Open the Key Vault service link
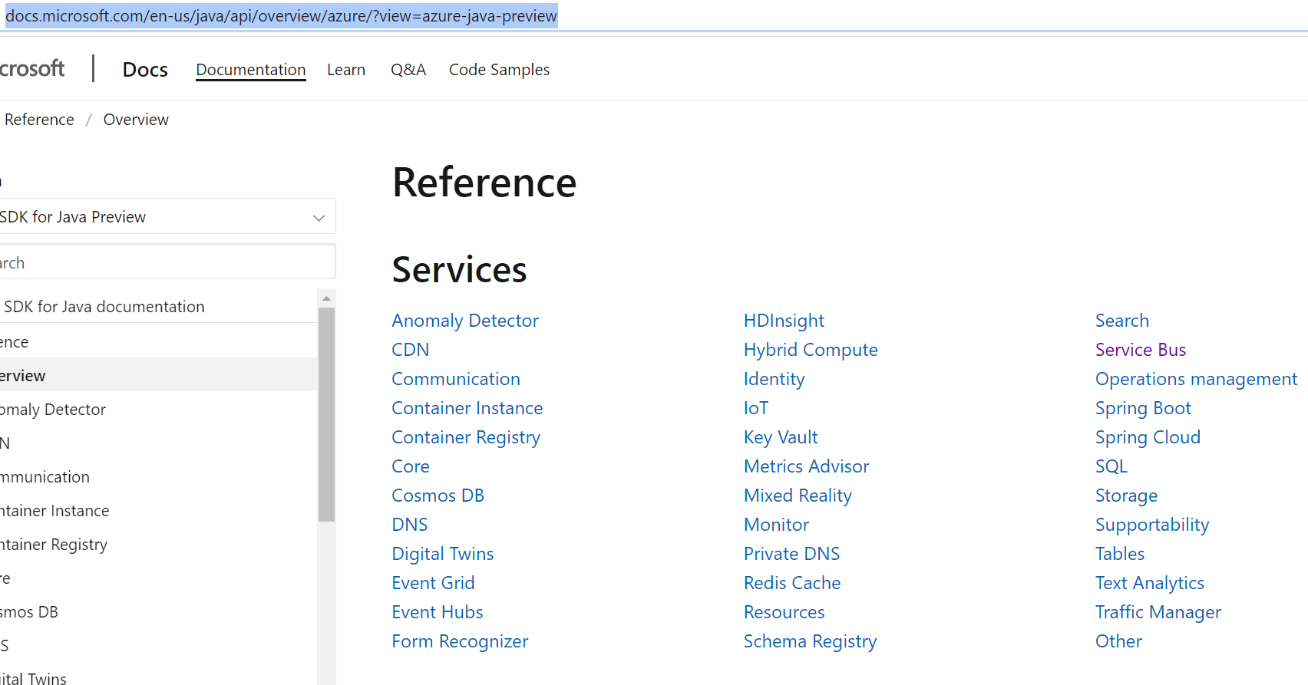The height and width of the screenshot is (685, 1308). 781,437
